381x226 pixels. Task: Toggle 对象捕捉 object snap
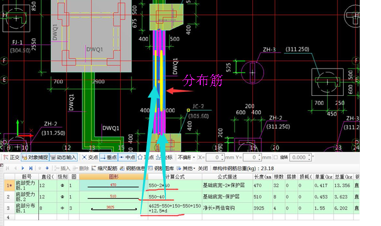pyautogui.click(x=35, y=158)
